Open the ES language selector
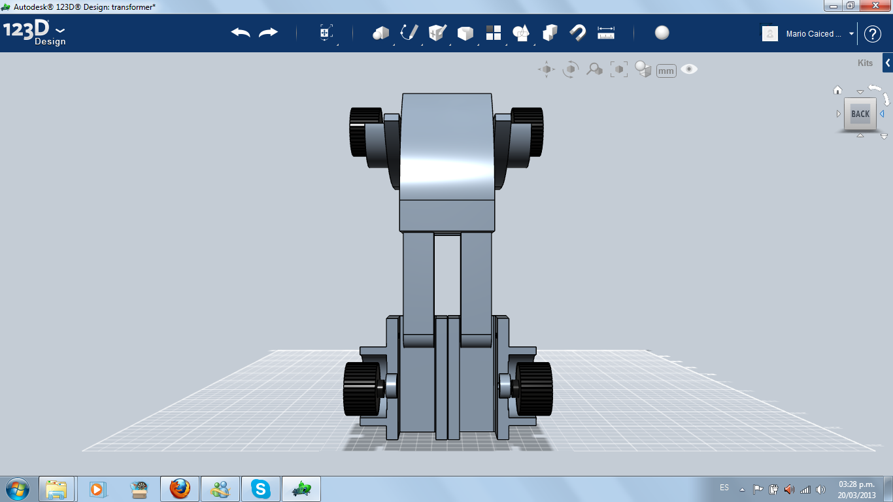893x502 pixels. (x=724, y=488)
